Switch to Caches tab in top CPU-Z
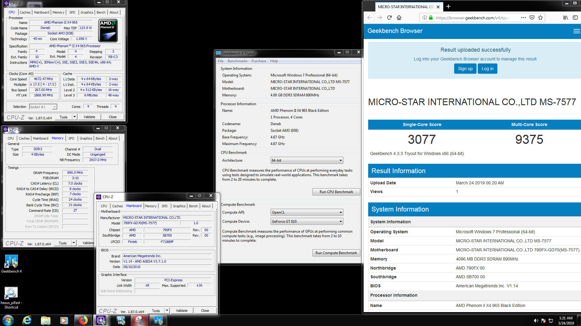The height and width of the screenshot is (326, 581). [25, 12]
